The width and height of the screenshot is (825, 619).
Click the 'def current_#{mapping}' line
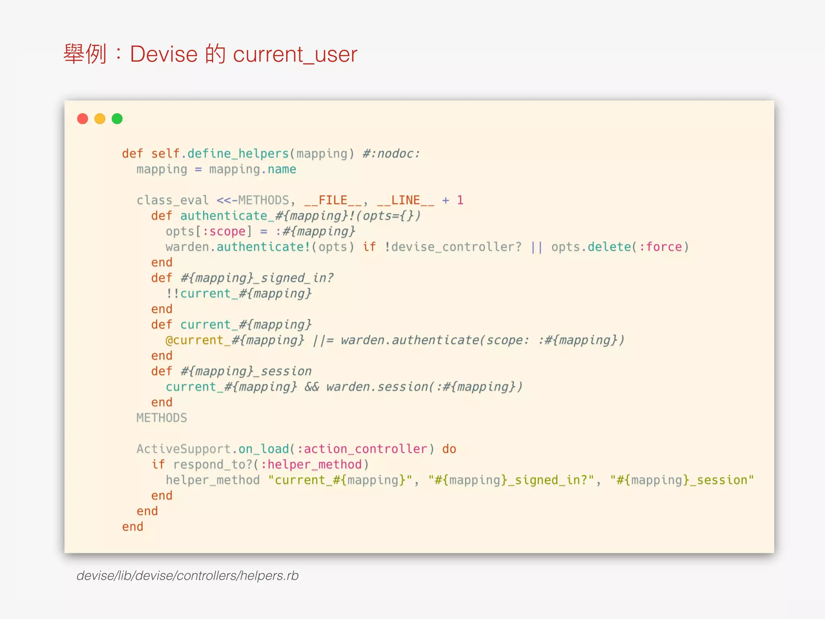(x=231, y=324)
